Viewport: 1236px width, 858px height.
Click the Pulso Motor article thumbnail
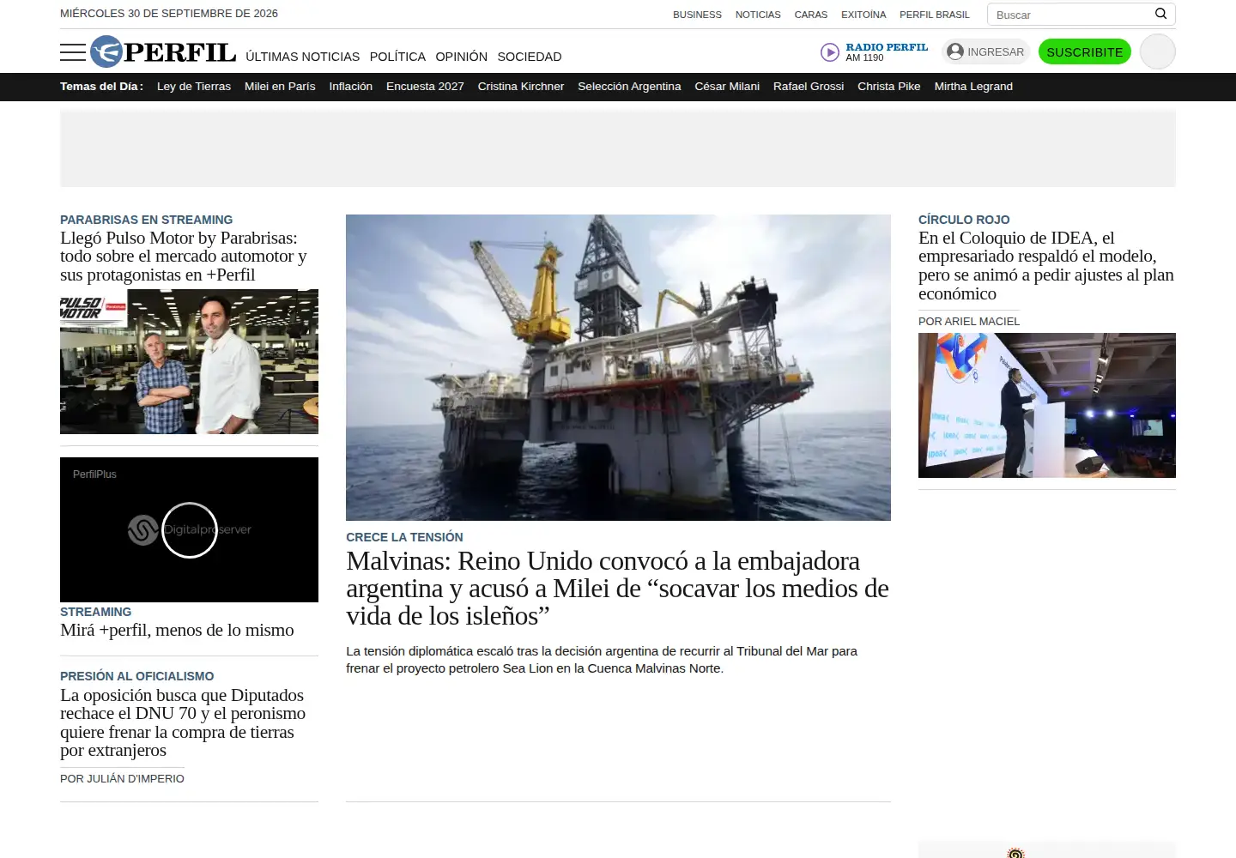pos(189,361)
